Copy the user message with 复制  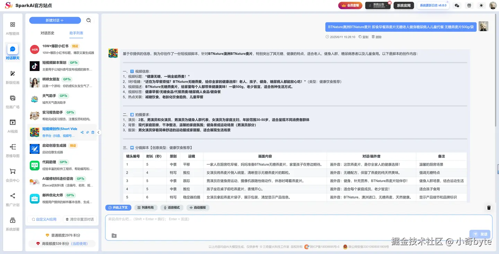pyautogui.click(x=363, y=37)
